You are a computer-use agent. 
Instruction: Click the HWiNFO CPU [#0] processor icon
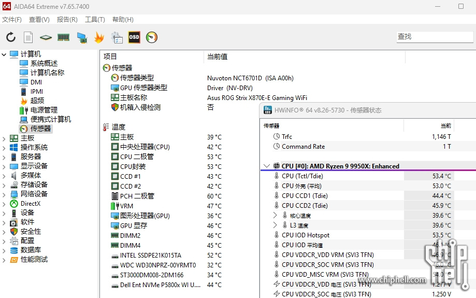pyautogui.click(x=276, y=166)
